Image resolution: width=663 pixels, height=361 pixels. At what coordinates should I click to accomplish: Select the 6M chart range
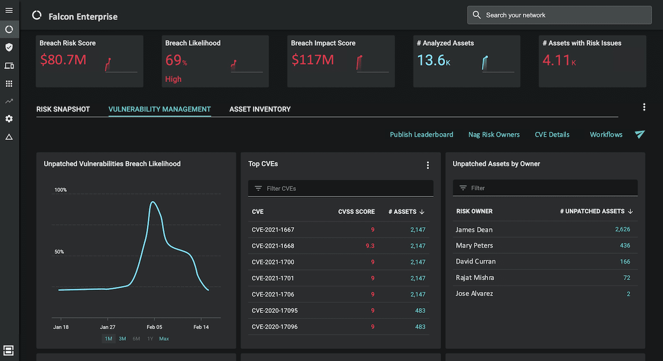point(136,339)
